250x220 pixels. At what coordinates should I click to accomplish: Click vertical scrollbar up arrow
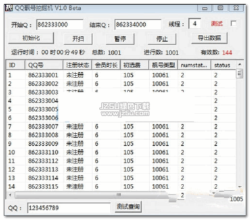240,64
